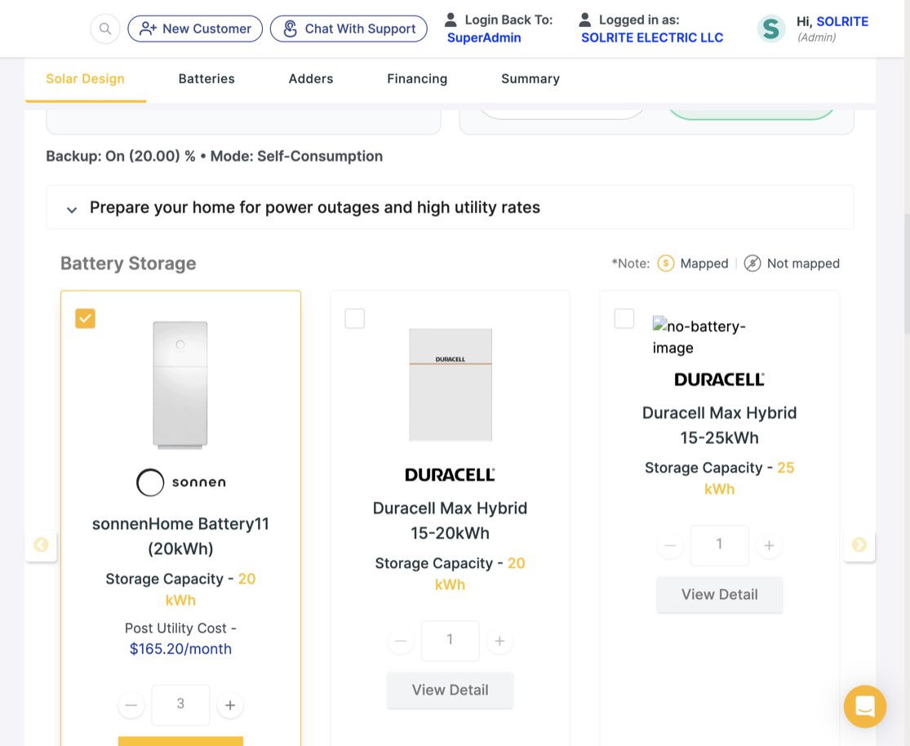Click the search magnifier icon

coord(105,29)
